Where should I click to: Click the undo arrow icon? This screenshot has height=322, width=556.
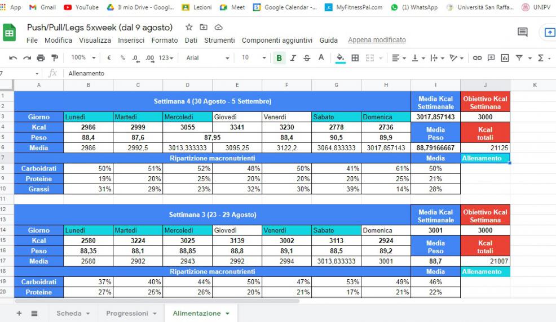tap(12, 57)
